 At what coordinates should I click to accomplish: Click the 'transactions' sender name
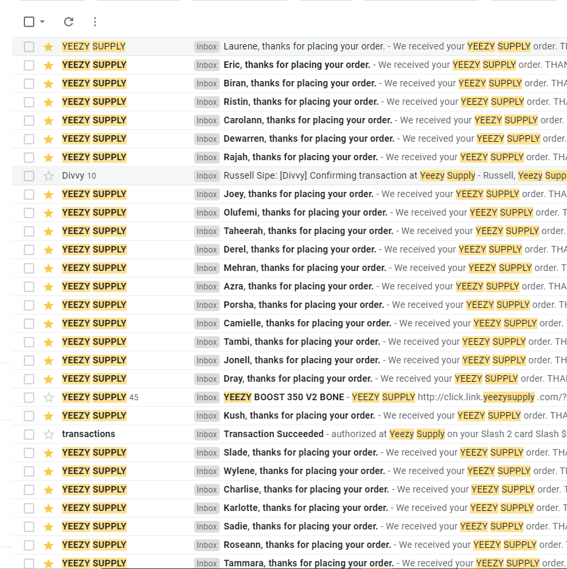click(88, 434)
